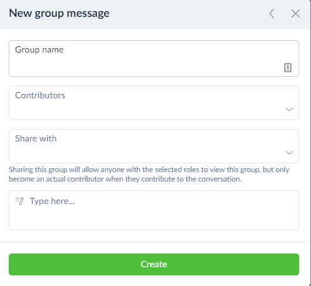Click the Contributors label text
Screen dimensions: 311x286
coord(40,95)
